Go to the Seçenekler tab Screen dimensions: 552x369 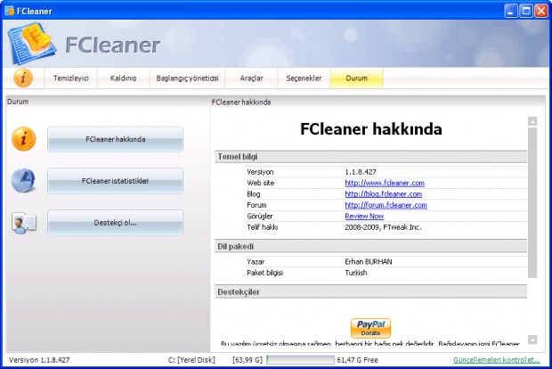point(304,78)
